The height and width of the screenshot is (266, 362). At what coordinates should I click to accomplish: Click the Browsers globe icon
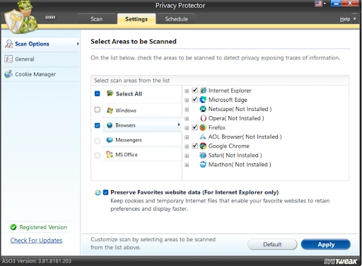110,125
